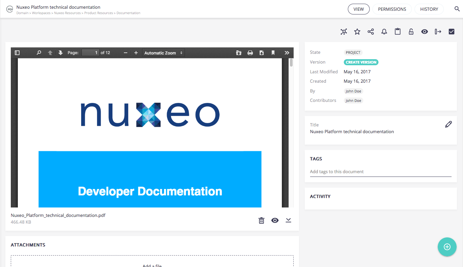463x267 pixels.
Task: Click the floating create plus button
Action: [x=447, y=247]
